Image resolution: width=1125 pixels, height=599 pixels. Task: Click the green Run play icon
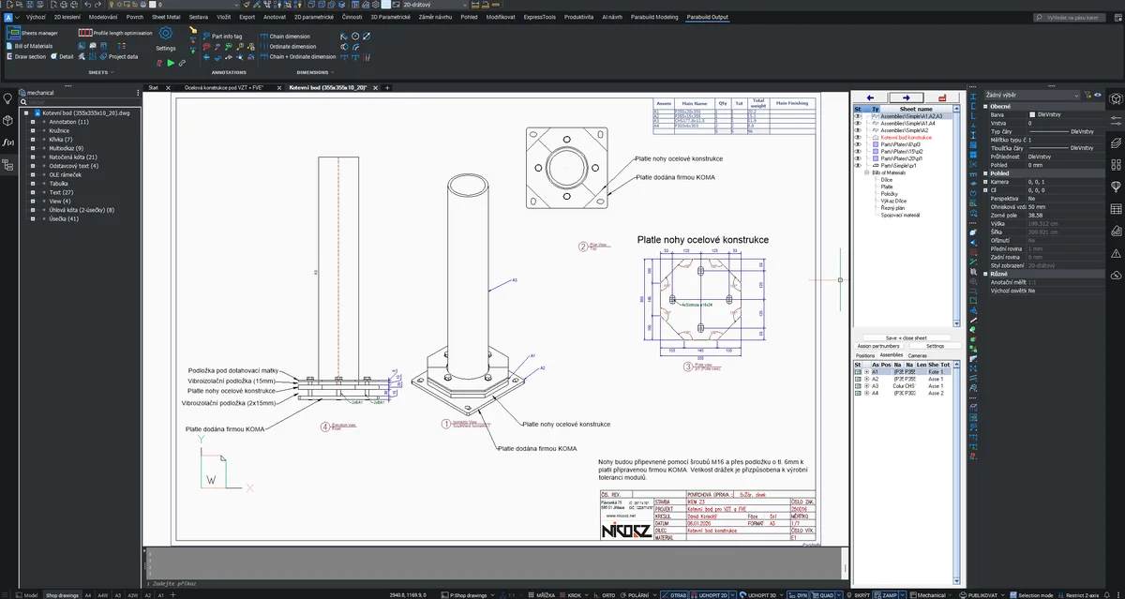point(171,63)
